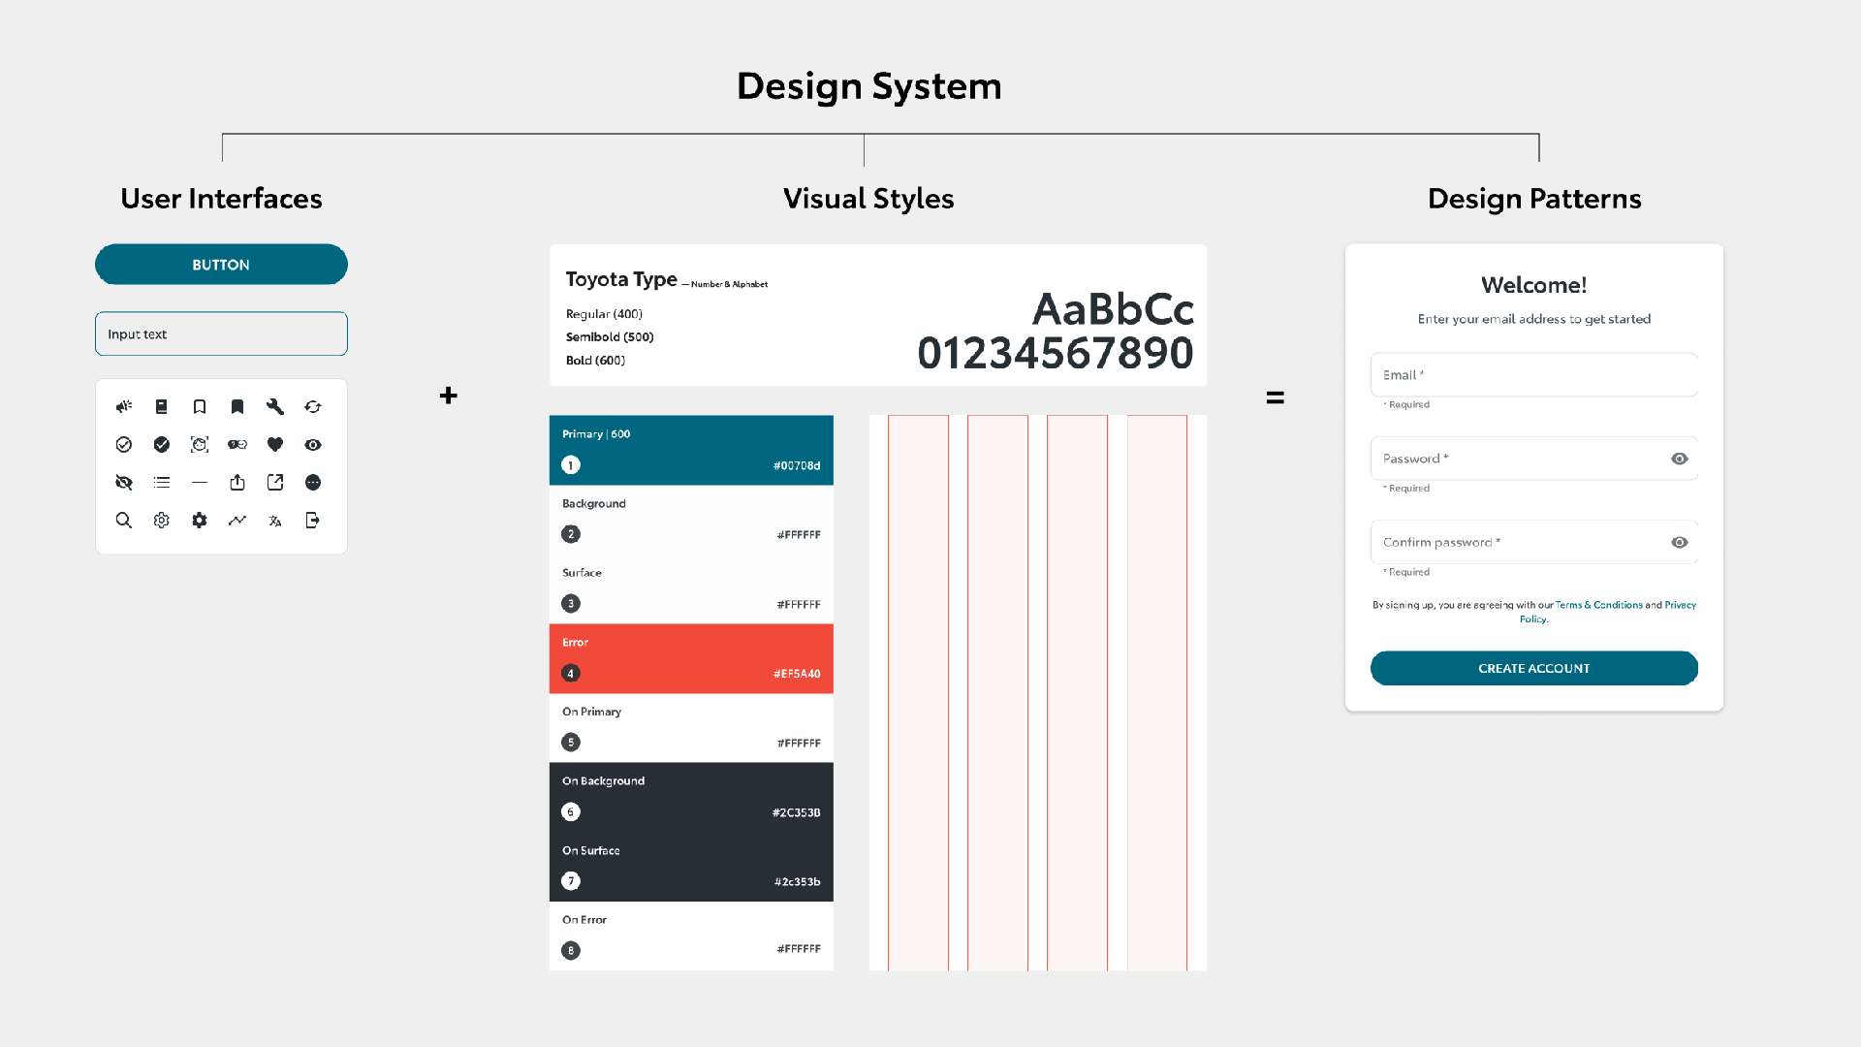Open User Interfaces tab
This screenshot has height=1047, width=1861.
click(x=220, y=198)
